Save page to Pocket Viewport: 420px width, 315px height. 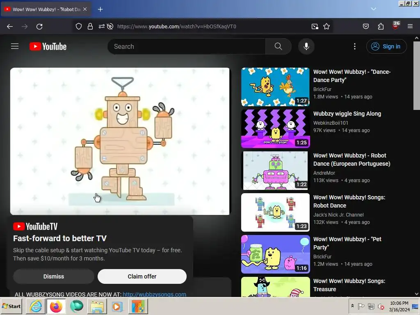click(366, 27)
